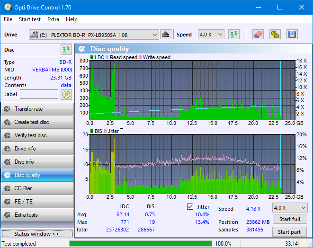The image size is (313, 248).
Task: Open Drive info section
Action: (x=37, y=149)
